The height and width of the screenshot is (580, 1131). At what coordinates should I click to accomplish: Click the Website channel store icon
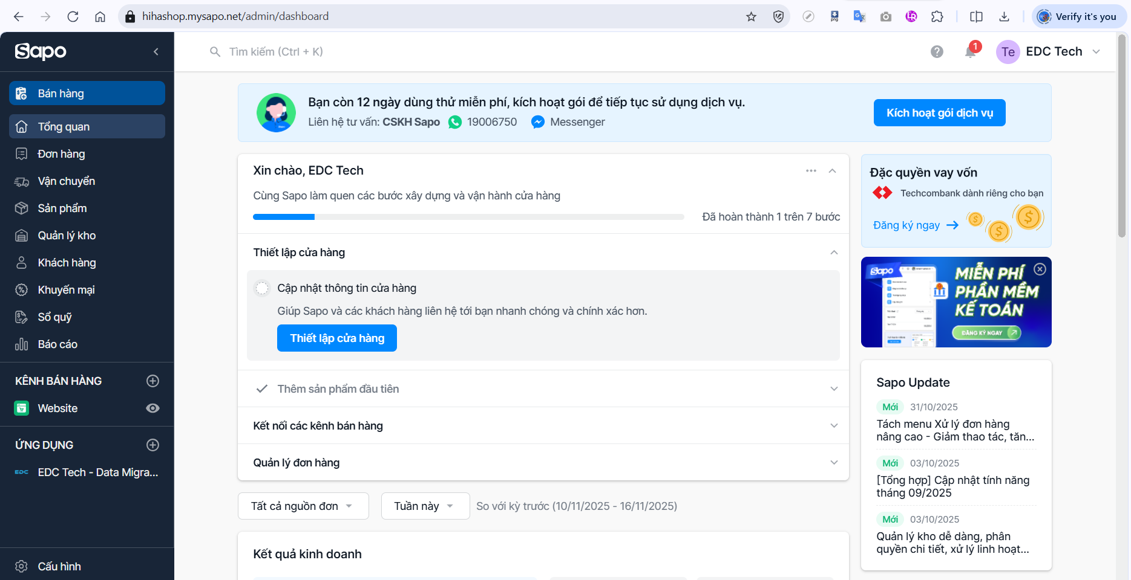click(x=22, y=408)
